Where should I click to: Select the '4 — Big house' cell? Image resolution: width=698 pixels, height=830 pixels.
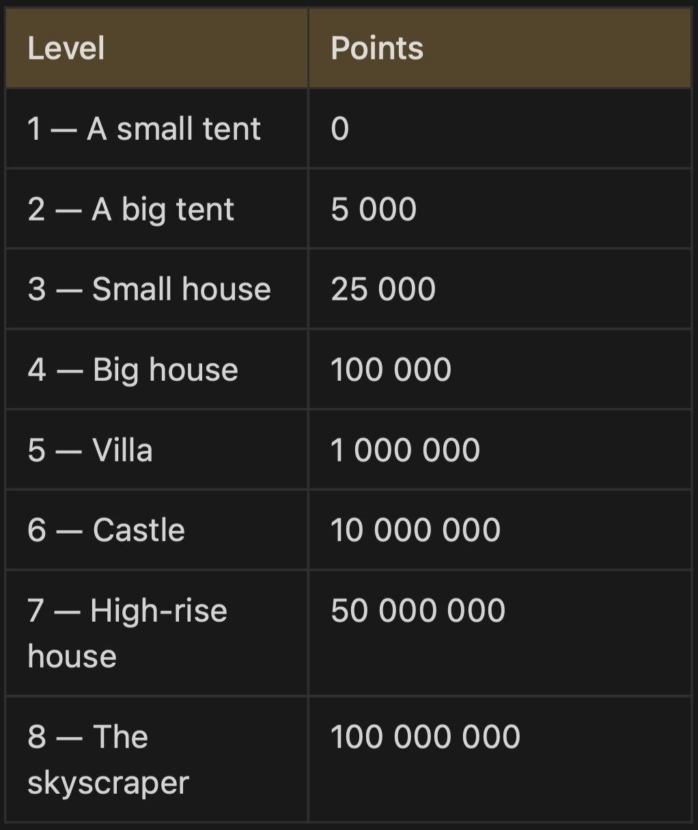pyautogui.click(x=157, y=369)
